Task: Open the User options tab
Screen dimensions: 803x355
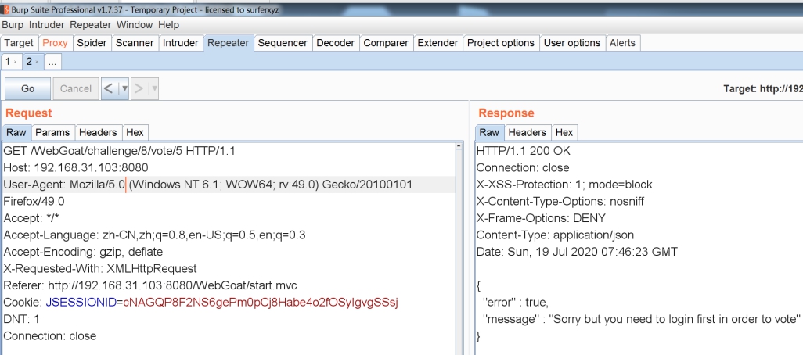Action: 572,43
